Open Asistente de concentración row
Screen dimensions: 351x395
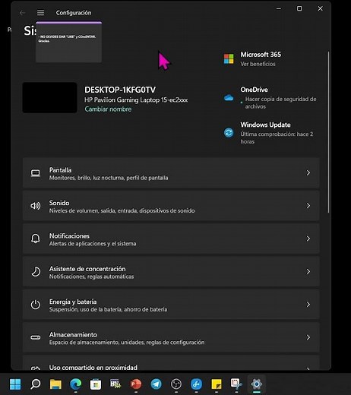pyautogui.click(x=171, y=271)
